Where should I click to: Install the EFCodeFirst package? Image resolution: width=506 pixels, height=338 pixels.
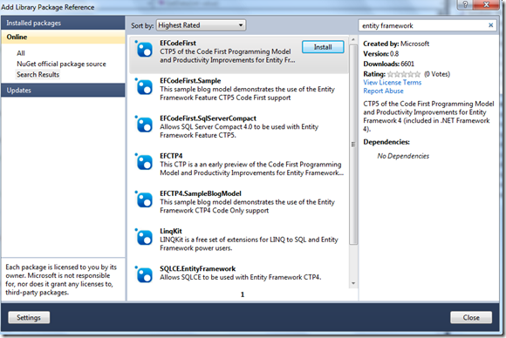[x=323, y=47]
